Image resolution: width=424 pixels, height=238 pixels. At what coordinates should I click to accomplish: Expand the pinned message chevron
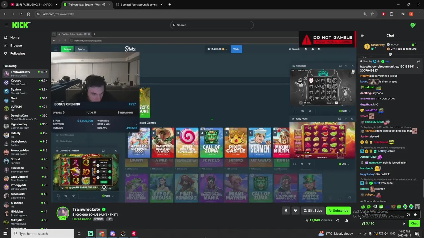418,68
